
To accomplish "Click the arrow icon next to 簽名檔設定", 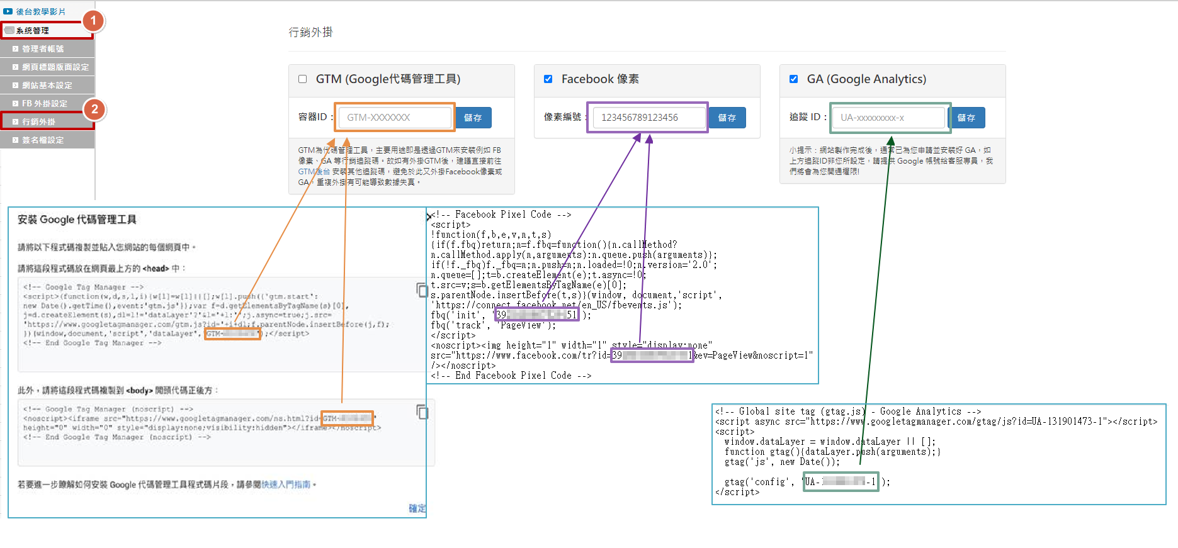I will click(16, 140).
